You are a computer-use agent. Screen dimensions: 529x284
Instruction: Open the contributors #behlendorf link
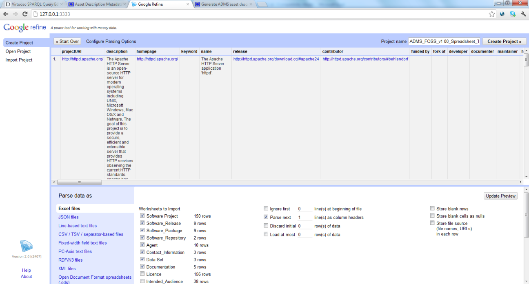point(365,59)
